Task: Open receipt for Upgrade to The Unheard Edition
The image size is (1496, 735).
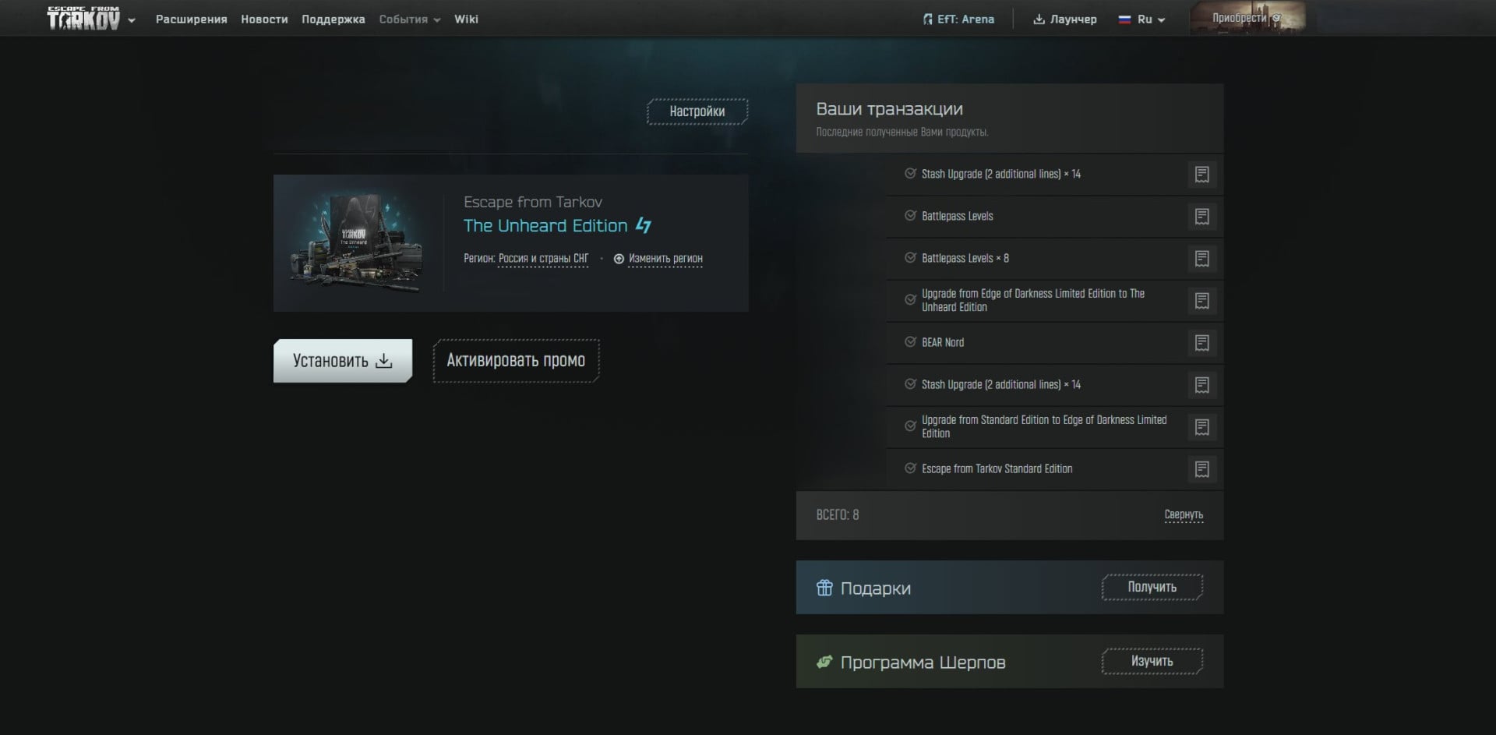Action: pyautogui.click(x=1201, y=301)
